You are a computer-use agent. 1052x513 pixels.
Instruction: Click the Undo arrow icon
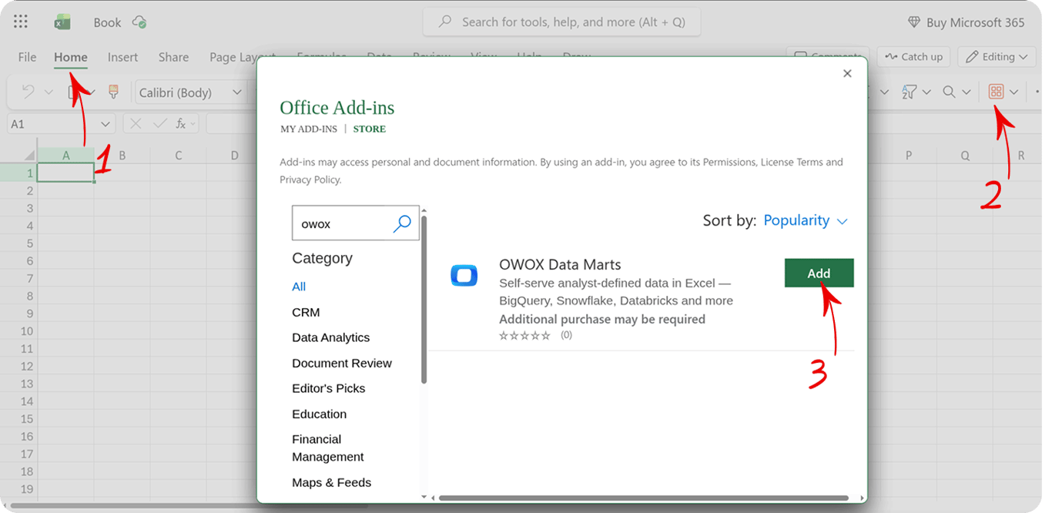tap(28, 92)
